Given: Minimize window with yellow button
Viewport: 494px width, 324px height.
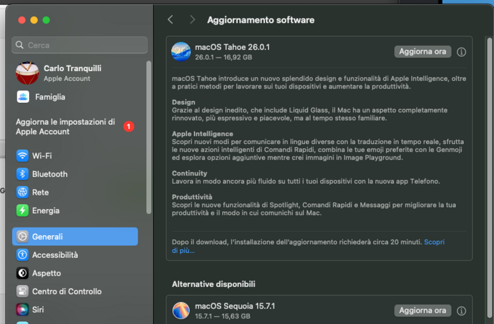Looking at the screenshot, I should (34, 20).
